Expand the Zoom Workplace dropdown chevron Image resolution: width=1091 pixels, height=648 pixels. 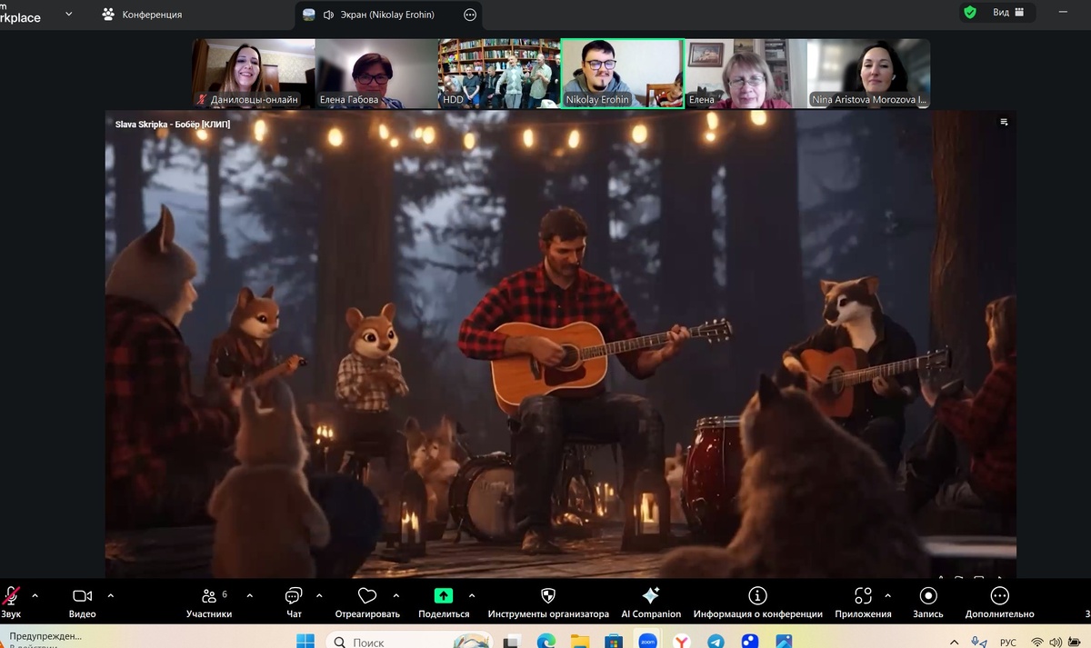click(x=68, y=14)
